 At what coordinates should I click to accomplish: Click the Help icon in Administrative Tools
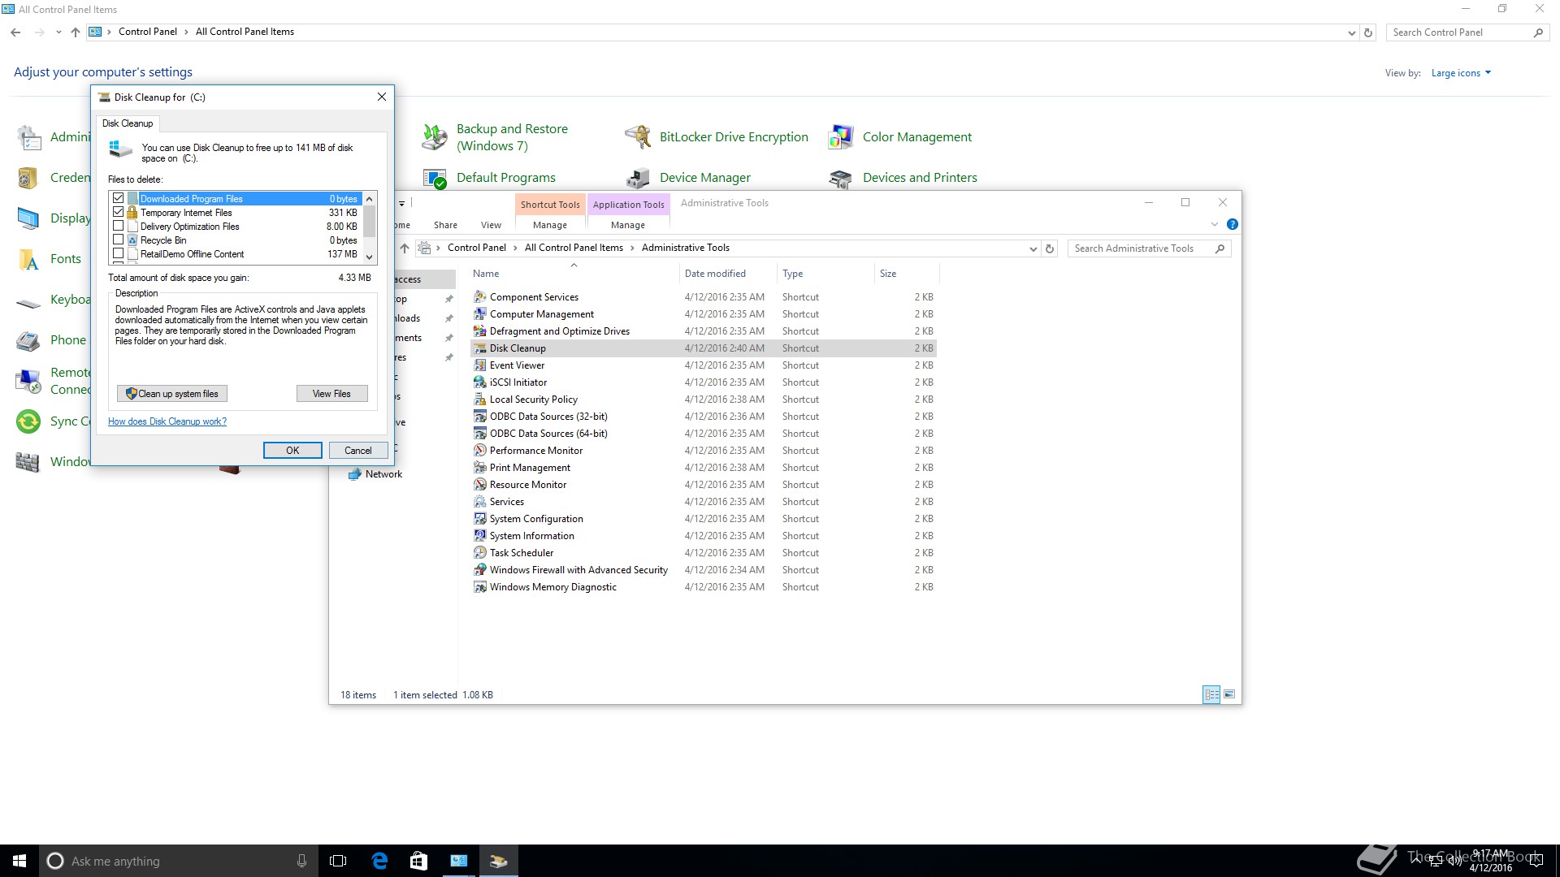point(1232,224)
